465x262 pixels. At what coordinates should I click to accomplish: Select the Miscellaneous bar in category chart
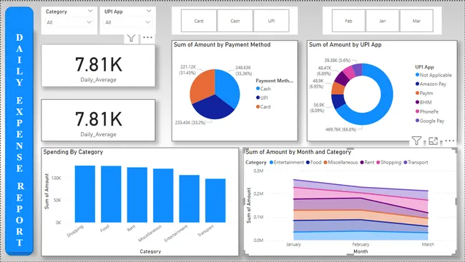click(x=163, y=196)
